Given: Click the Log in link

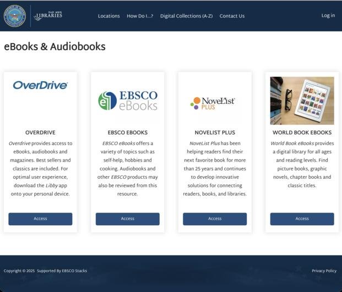Looking at the screenshot, I should click(328, 15).
